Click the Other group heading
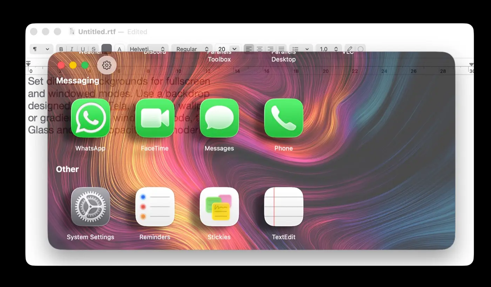491x287 pixels. (67, 169)
